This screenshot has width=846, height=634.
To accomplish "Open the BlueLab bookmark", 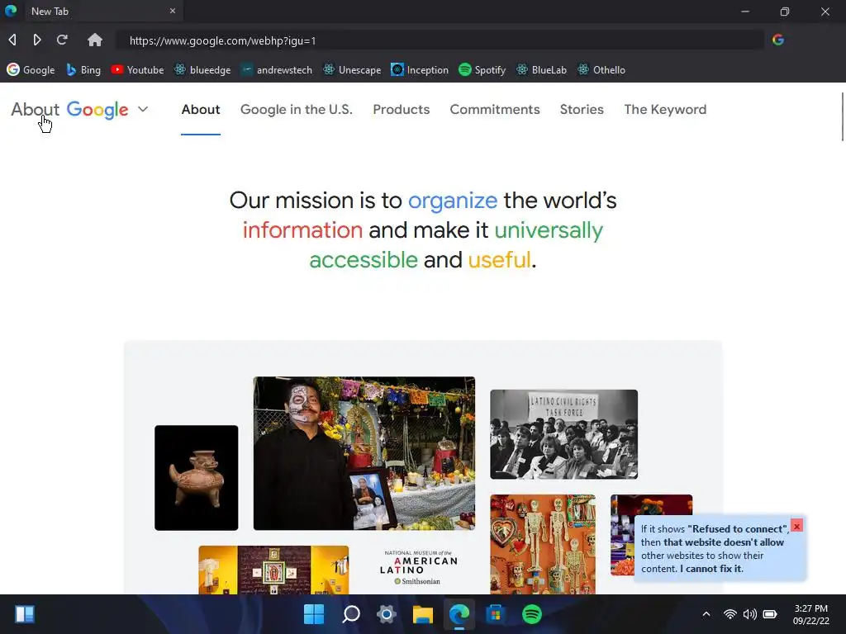I will (541, 69).
